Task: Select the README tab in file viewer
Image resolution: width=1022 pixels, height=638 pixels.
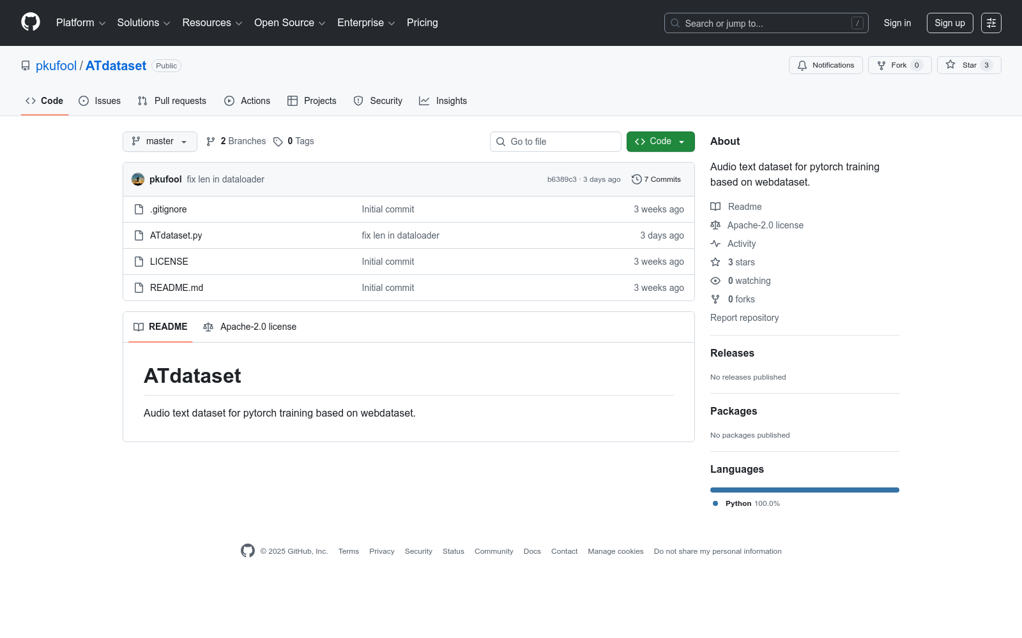Action: pyautogui.click(x=160, y=327)
